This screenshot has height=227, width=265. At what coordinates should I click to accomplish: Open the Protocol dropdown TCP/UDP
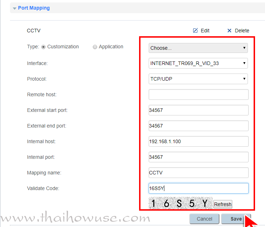coord(198,79)
